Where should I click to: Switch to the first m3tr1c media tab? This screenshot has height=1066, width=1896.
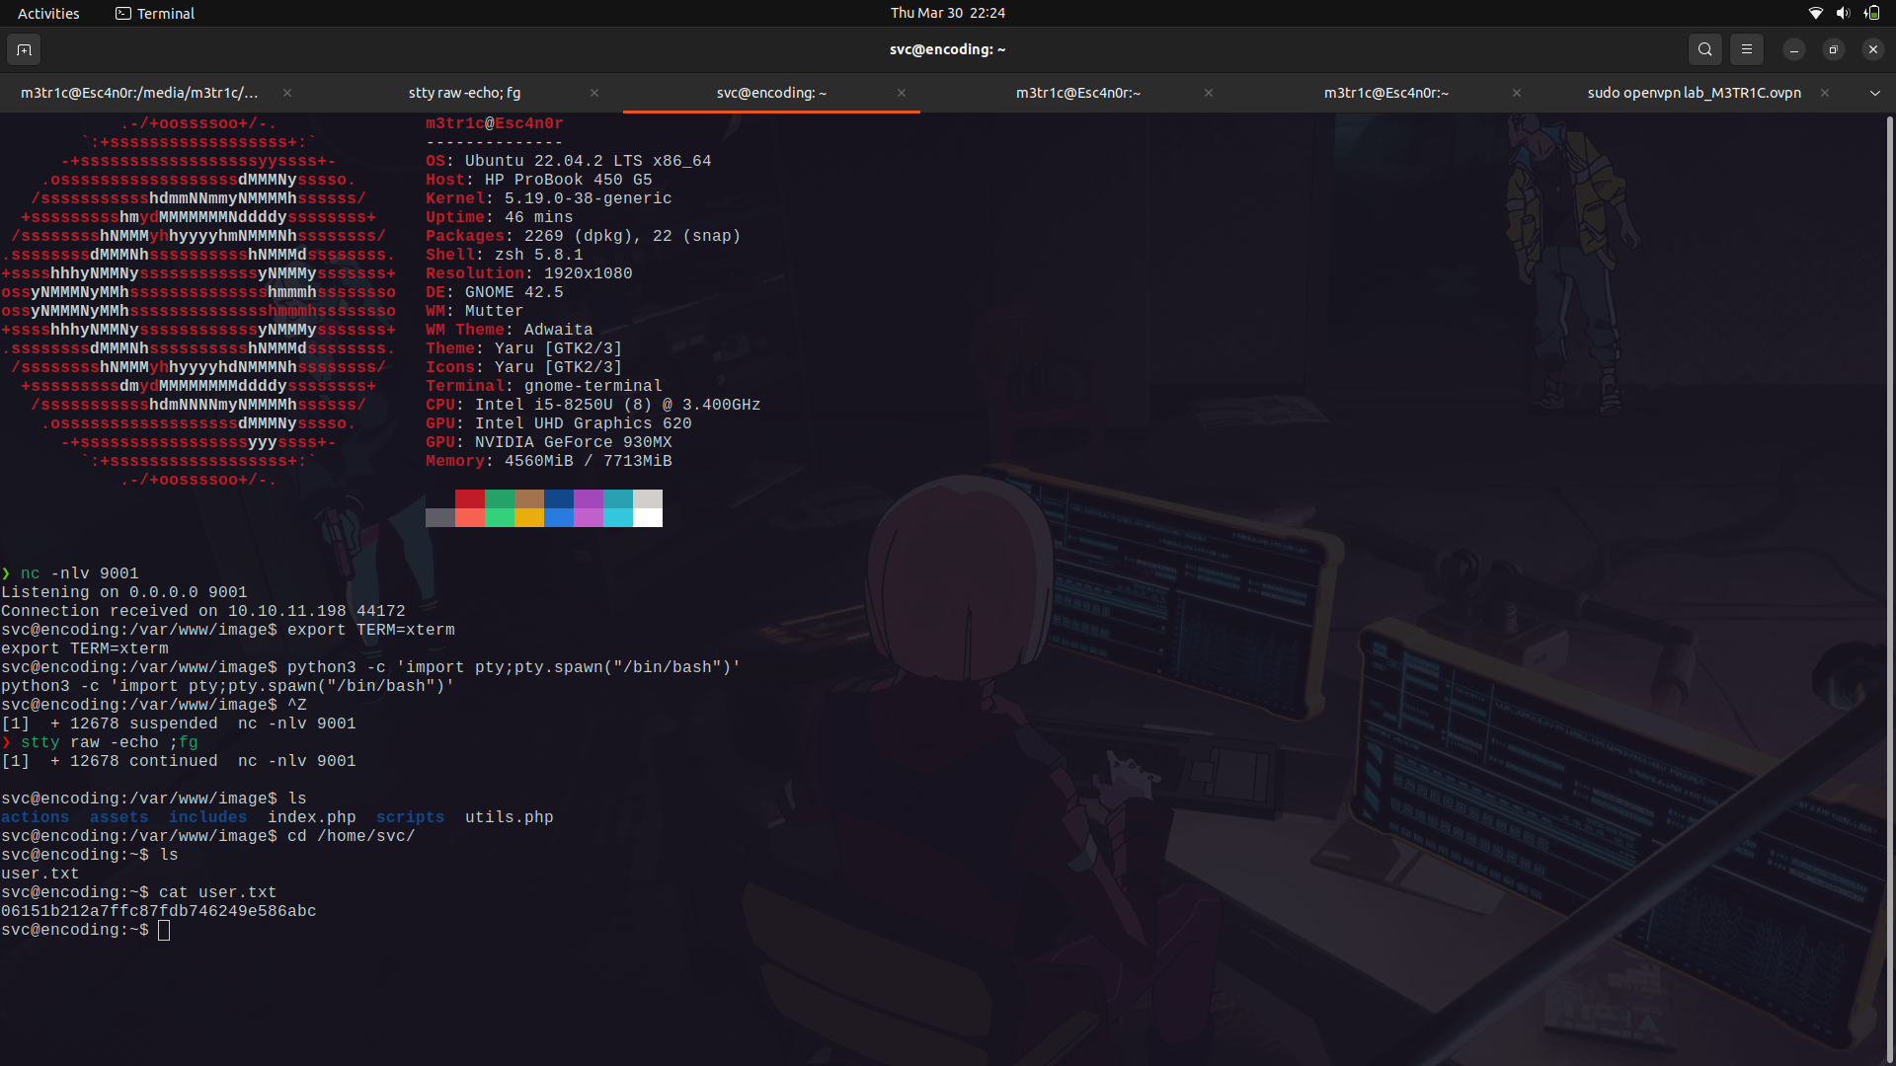tap(138, 92)
